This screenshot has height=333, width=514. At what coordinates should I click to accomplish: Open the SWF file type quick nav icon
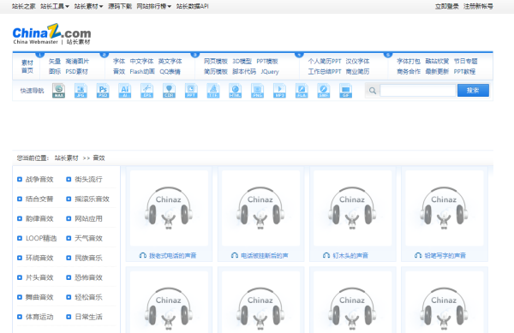324,91
